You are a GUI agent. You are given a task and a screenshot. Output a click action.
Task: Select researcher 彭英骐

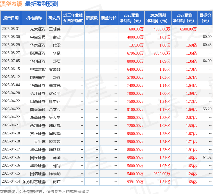tap(55, 93)
